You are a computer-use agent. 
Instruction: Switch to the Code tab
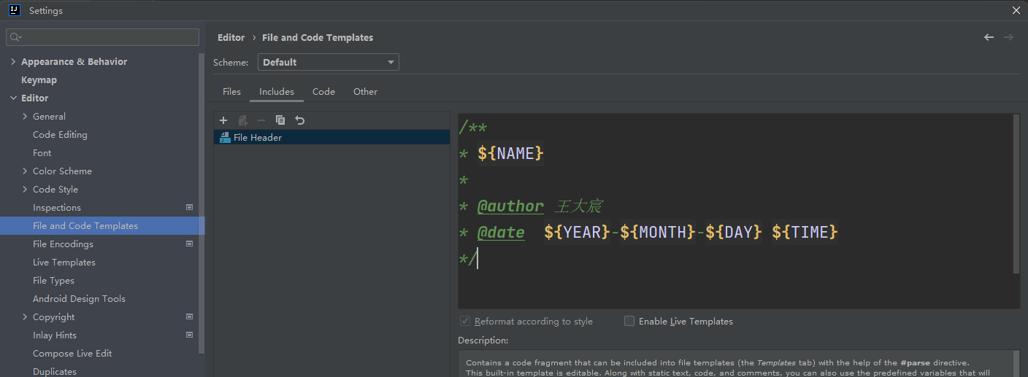click(323, 92)
